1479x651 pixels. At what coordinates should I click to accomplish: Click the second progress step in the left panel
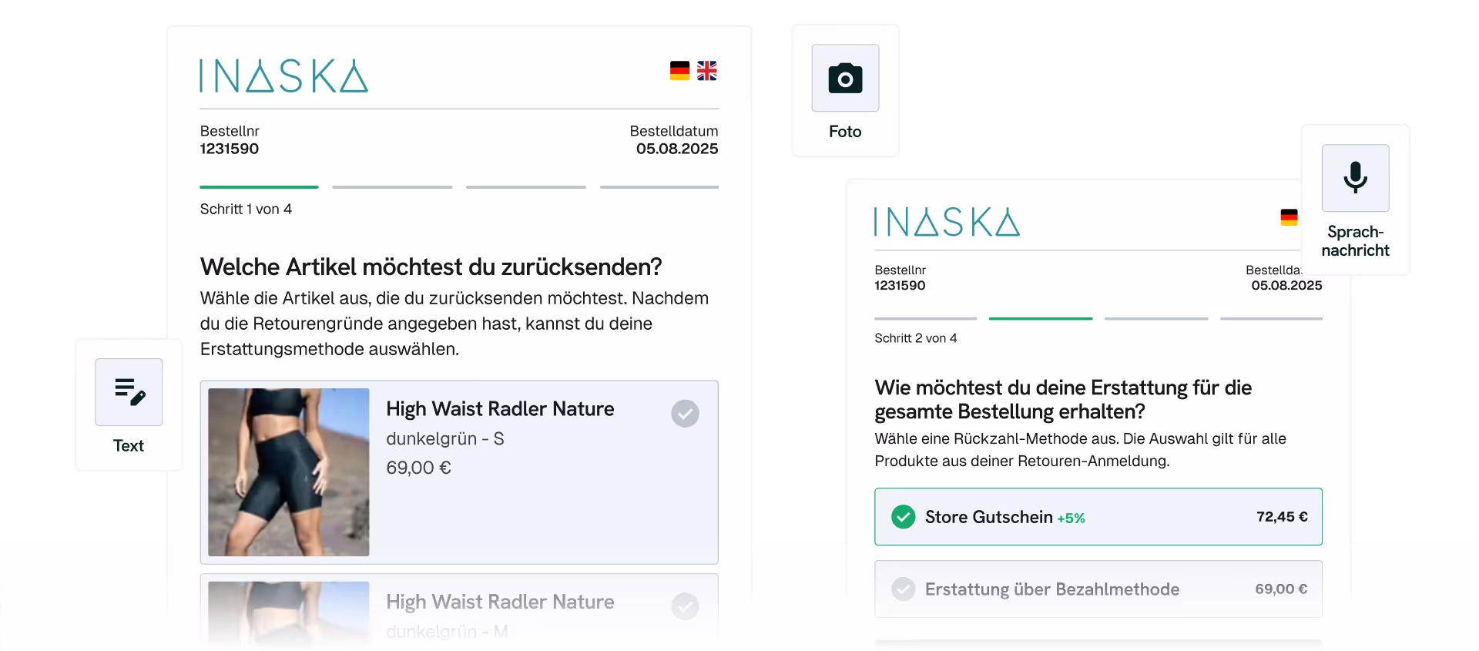[392, 186]
